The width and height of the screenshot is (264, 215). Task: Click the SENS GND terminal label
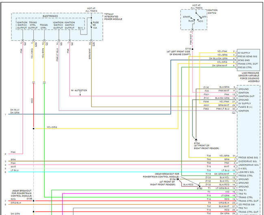[x=244, y=60]
